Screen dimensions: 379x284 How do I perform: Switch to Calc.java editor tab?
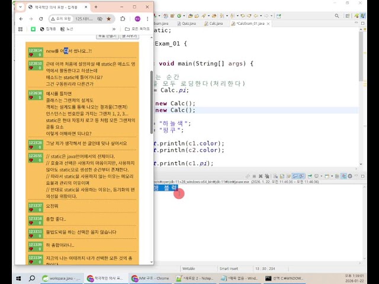point(214,24)
